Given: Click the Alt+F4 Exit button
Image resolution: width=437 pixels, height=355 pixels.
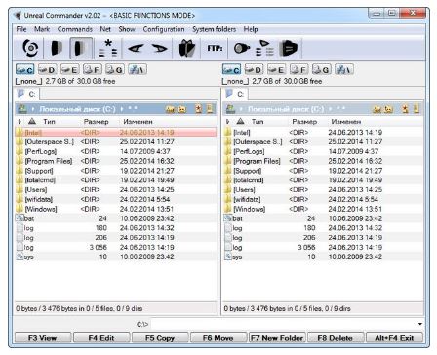Looking at the screenshot, I should (x=394, y=338).
